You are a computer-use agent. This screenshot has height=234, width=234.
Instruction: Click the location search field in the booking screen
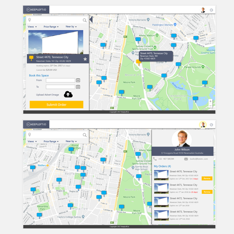(57, 20)
